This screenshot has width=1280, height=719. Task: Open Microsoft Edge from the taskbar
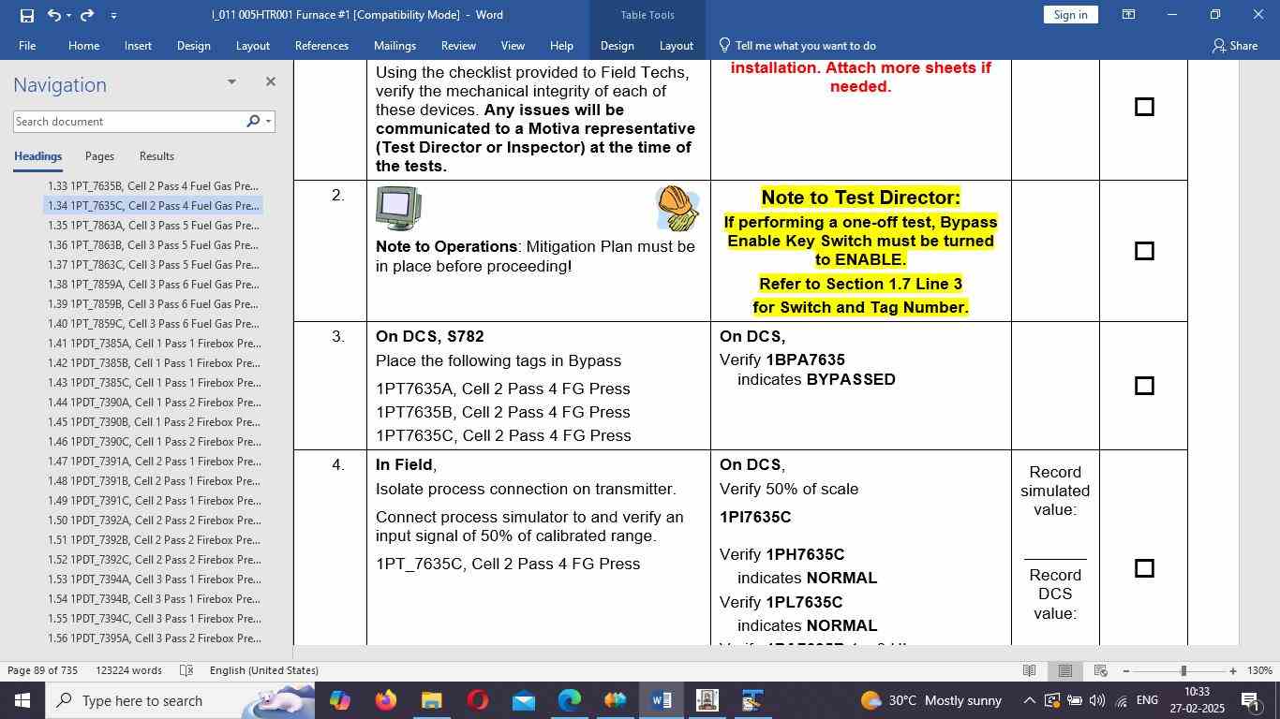570,700
